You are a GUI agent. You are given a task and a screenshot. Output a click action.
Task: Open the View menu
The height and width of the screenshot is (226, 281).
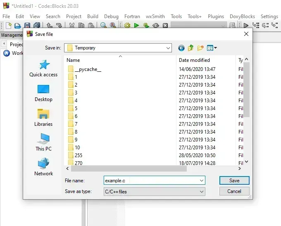pos(35,16)
